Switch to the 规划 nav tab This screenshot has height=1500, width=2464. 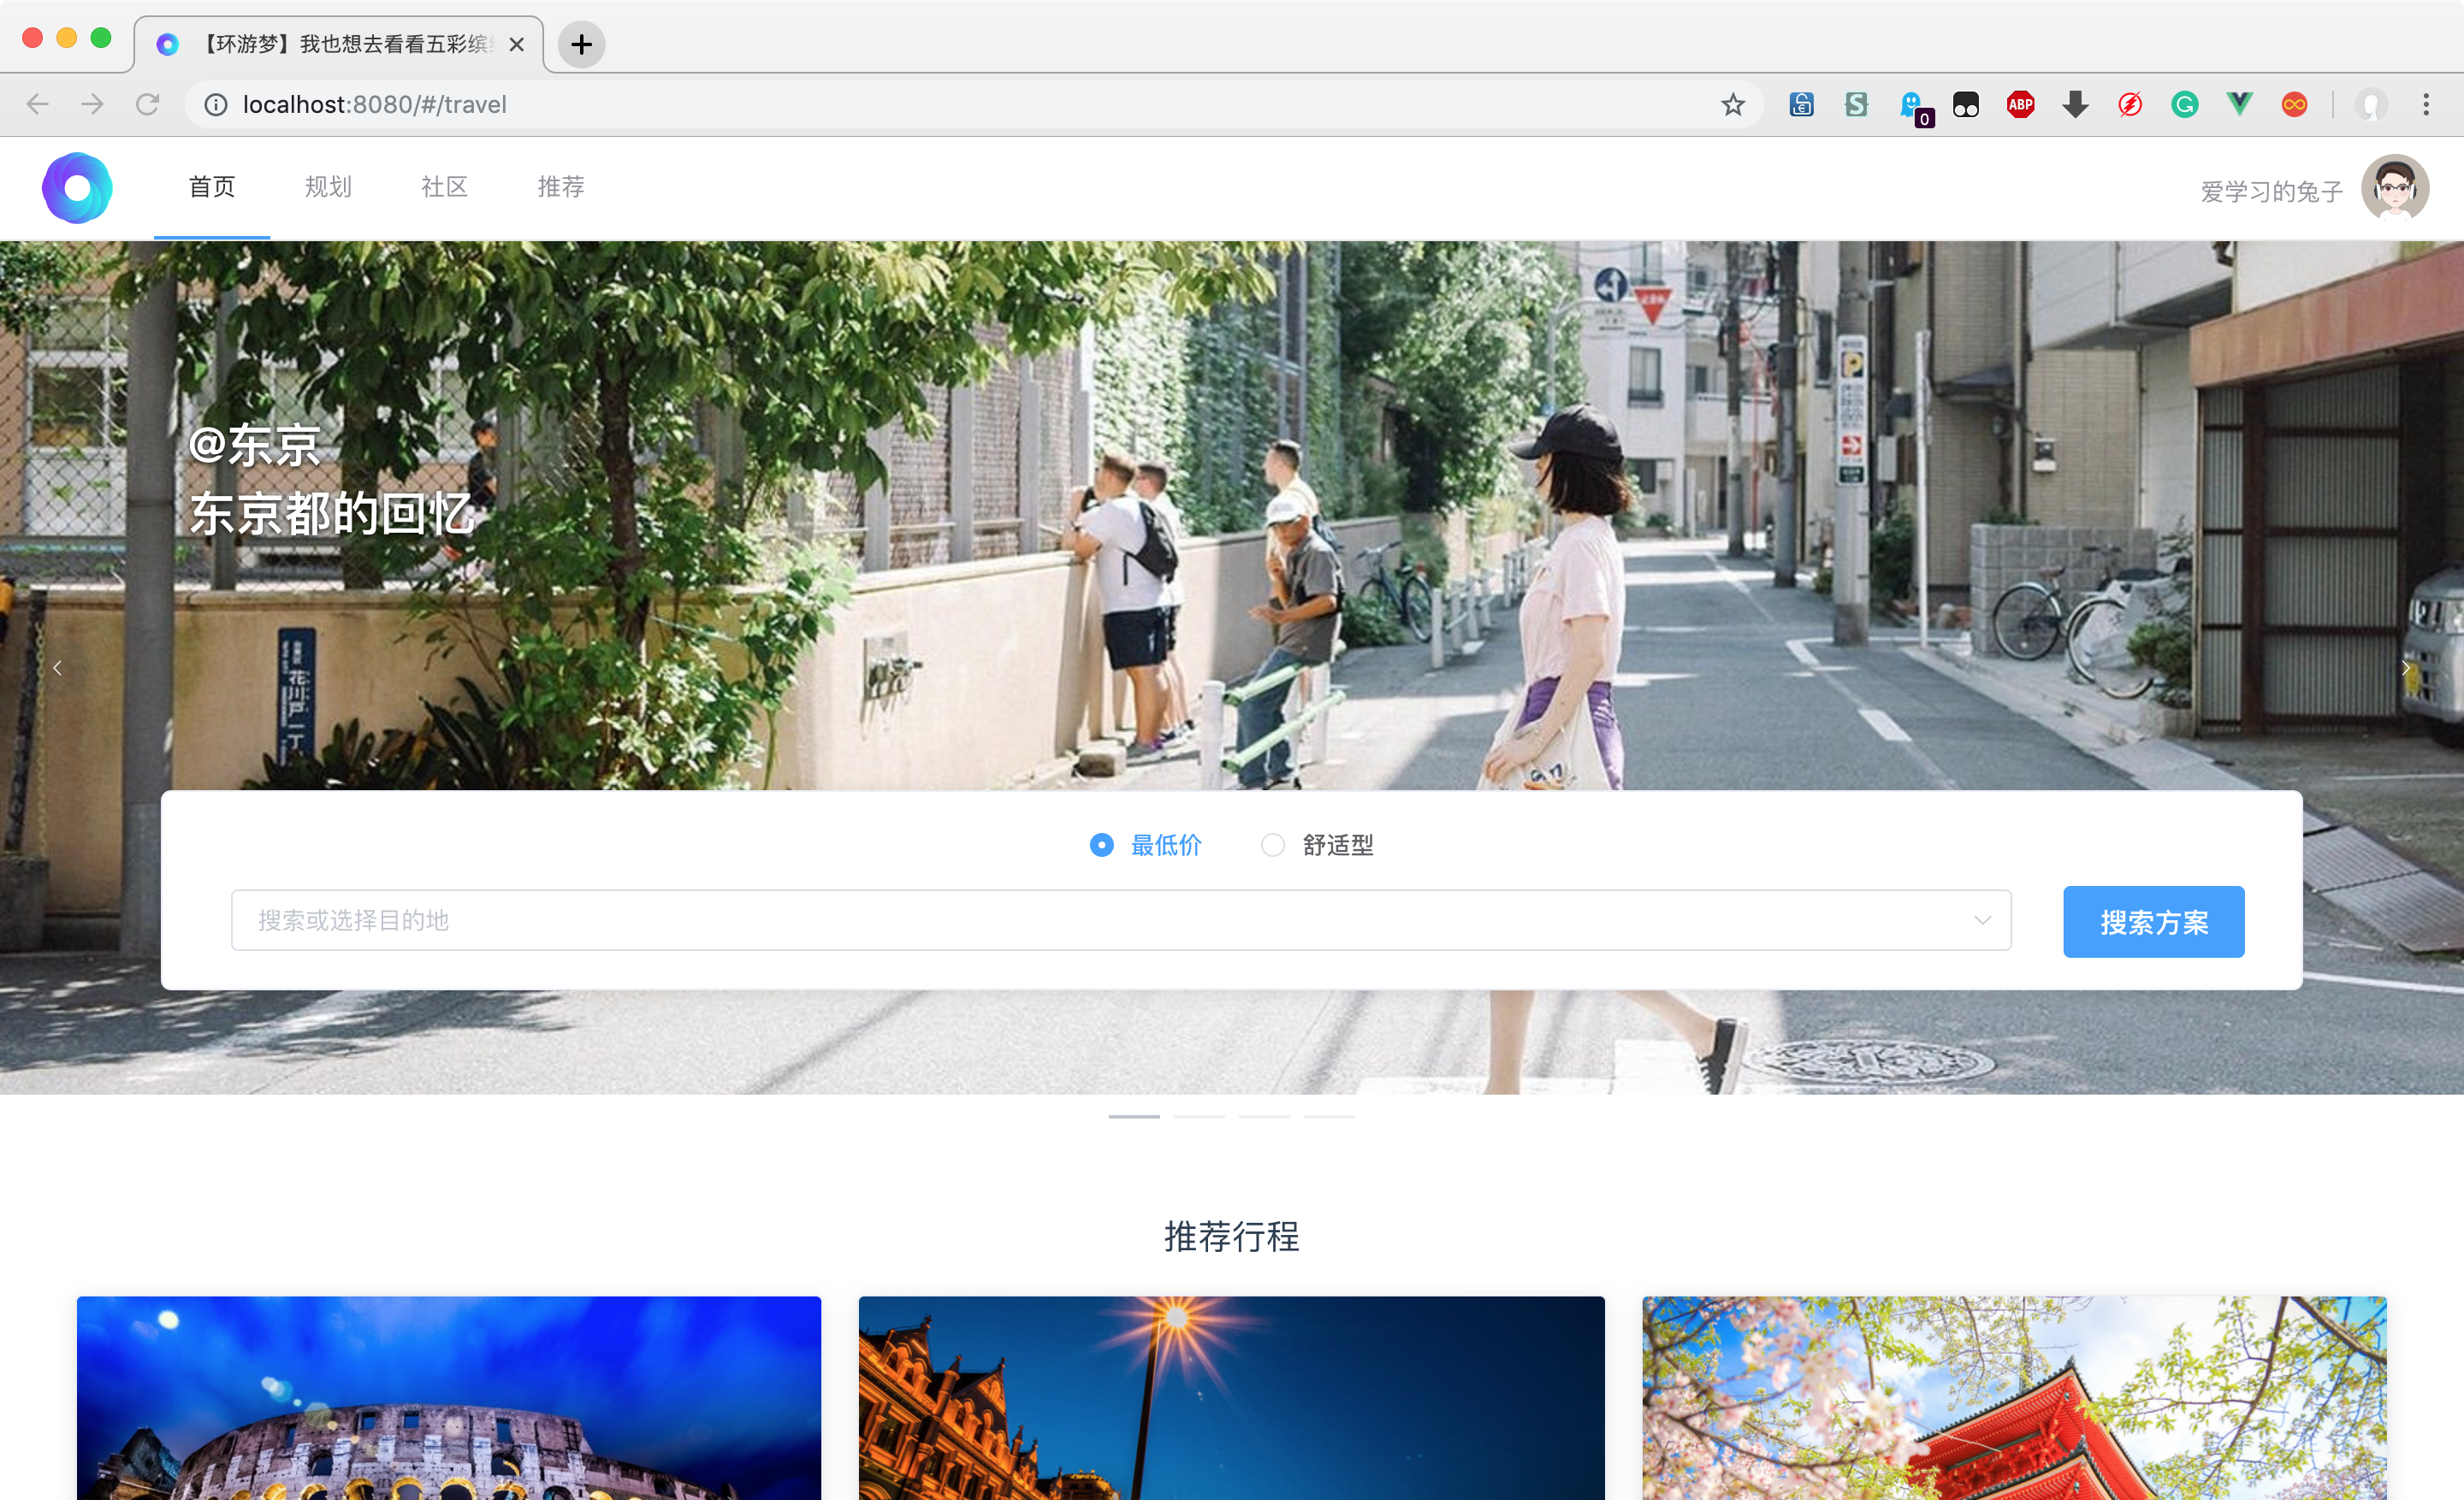[x=328, y=188]
